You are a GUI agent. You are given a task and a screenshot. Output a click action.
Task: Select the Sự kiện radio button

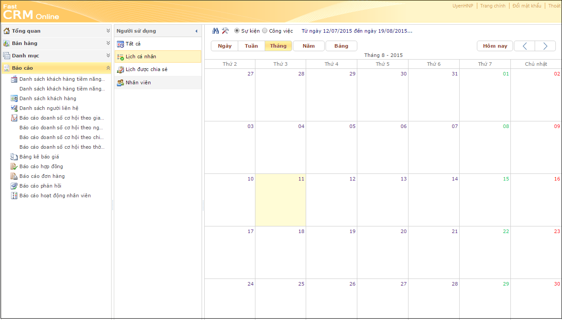tap(237, 31)
